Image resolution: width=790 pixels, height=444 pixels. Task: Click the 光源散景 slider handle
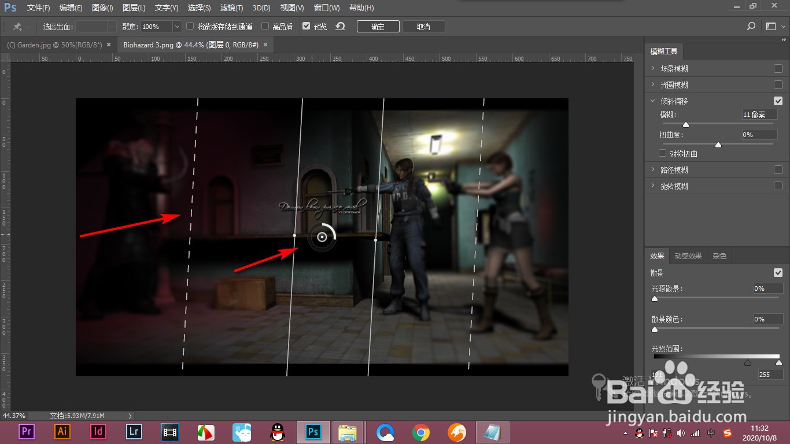tap(655, 299)
